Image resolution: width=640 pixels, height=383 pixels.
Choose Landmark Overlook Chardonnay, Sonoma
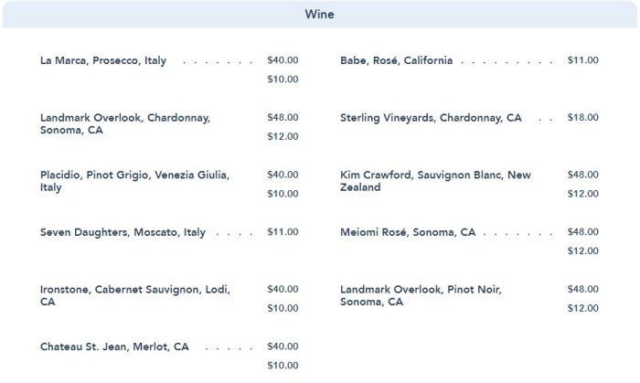pyautogui.click(x=125, y=124)
